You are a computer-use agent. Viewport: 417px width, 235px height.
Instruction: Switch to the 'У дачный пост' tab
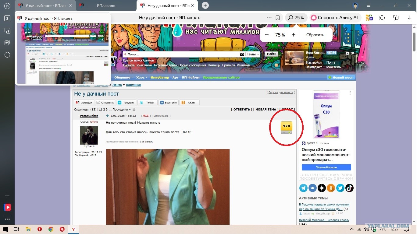coord(45,5)
